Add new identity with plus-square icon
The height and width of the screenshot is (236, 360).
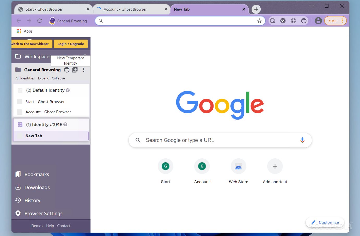click(x=75, y=70)
